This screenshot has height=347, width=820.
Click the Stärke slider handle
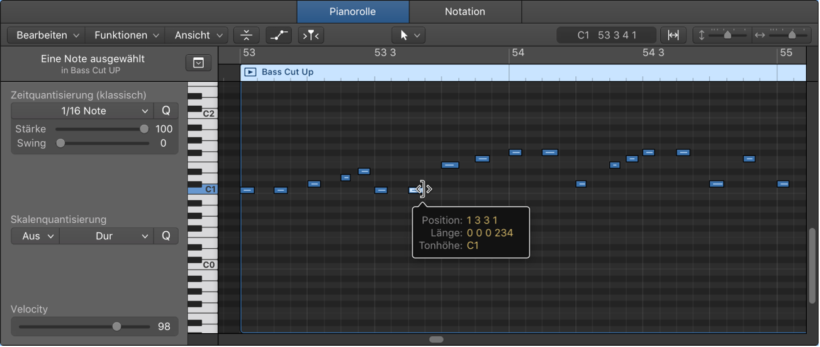pyautogui.click(x=144, y=129)
